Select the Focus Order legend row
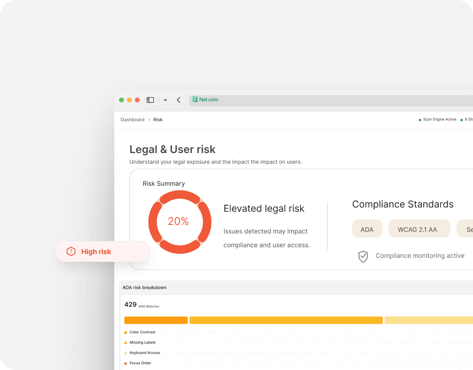This screenshot has width=473, height=370. tap(299, 363)
